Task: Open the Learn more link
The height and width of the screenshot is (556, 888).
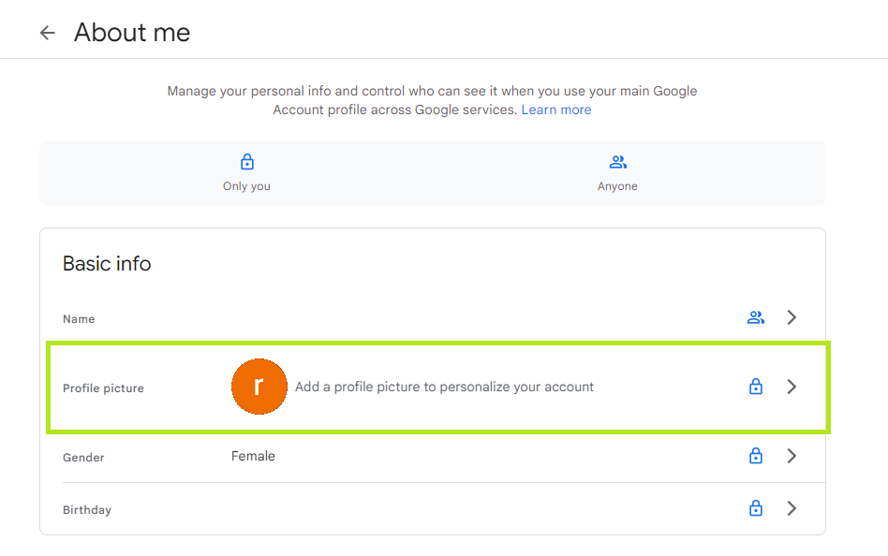Action: [x=556, y=110]
